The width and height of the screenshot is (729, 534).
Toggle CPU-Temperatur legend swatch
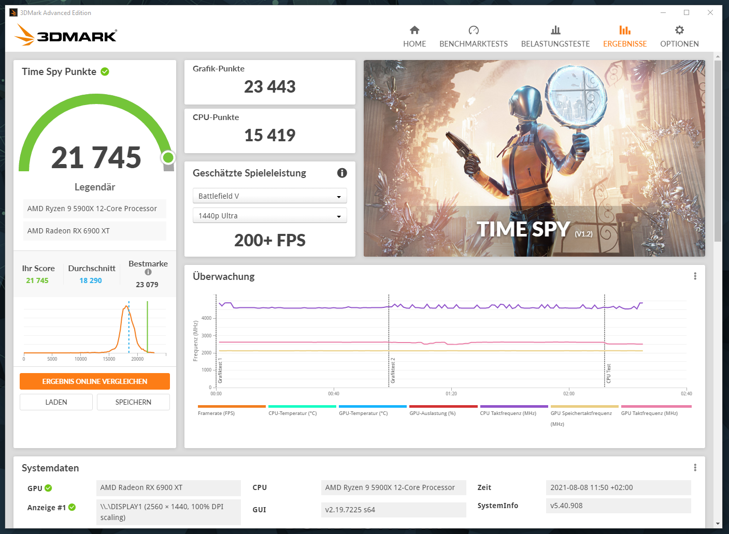(x=302, y=407)
